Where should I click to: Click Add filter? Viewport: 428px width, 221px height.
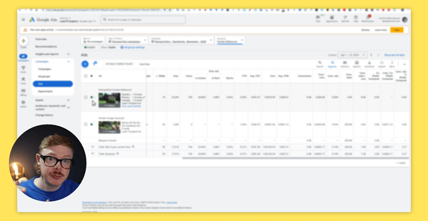tap(145, 64)
